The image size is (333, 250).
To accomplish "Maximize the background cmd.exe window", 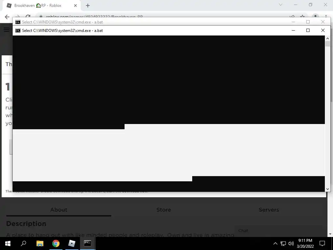I will [308, 22].
